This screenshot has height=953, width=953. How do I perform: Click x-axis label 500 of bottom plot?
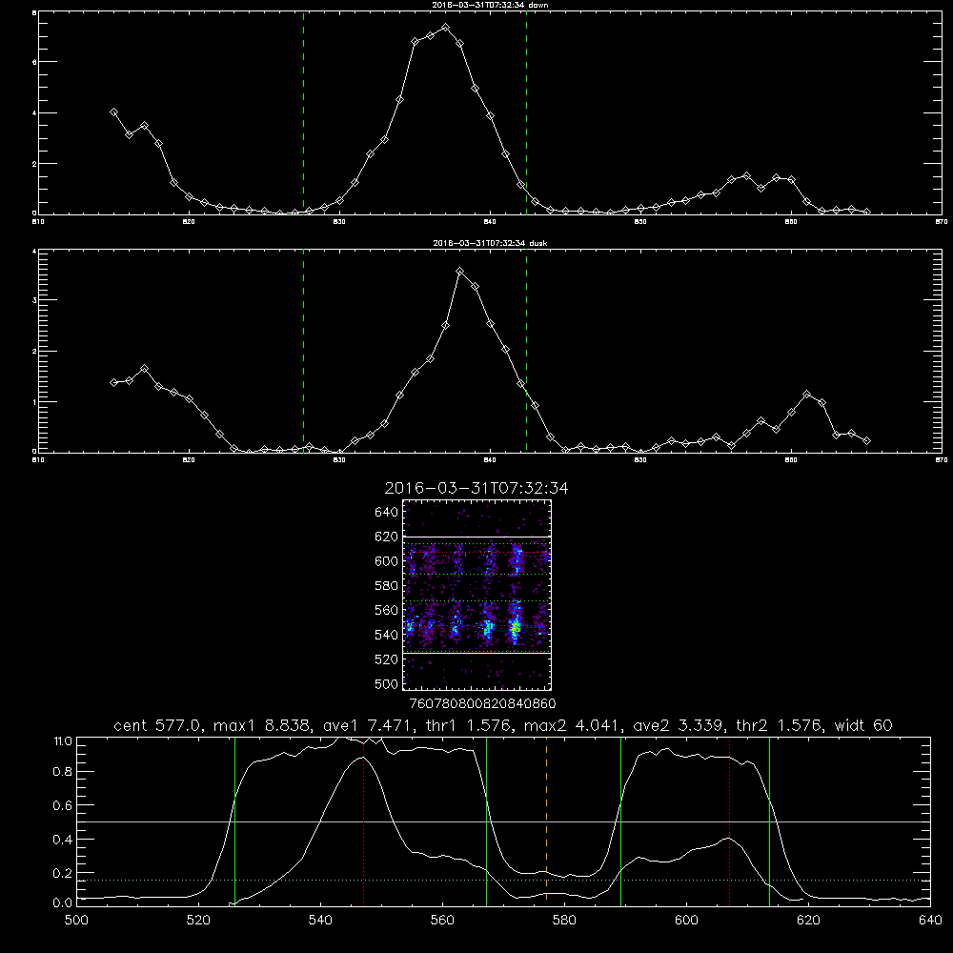click(x=76, y=921)
